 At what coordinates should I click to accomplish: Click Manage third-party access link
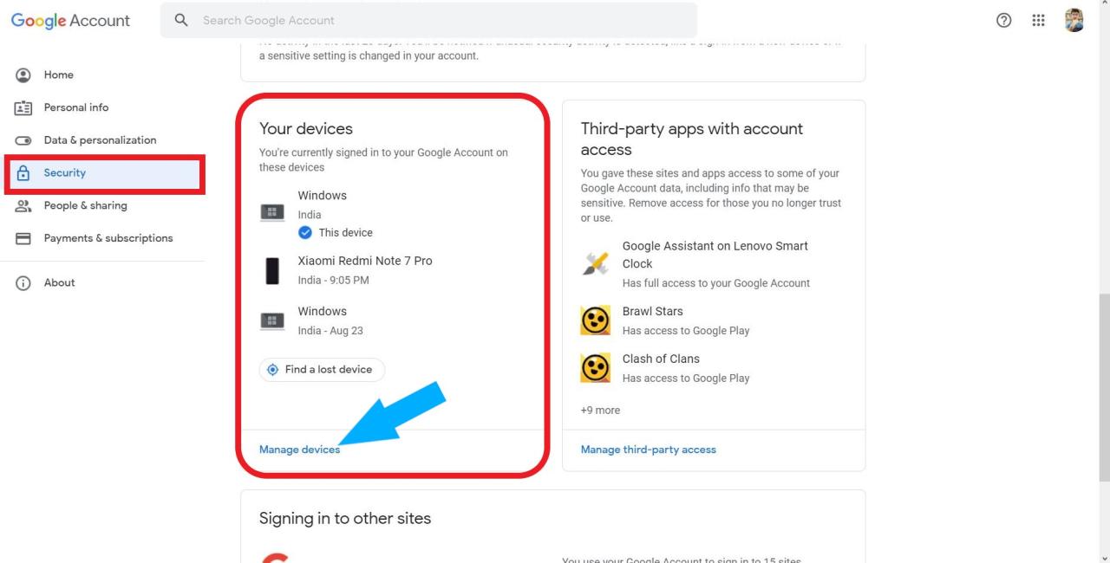(649, 450)
